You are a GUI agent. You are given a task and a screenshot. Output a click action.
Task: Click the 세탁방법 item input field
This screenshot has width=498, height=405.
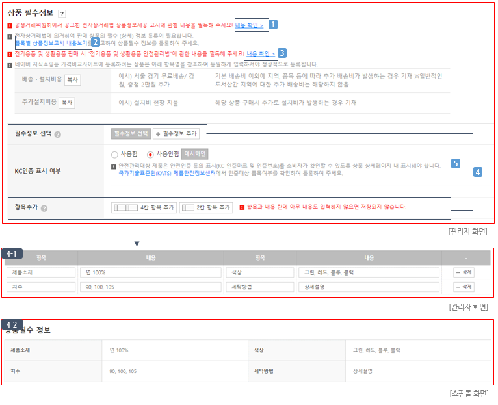point(260,287)
